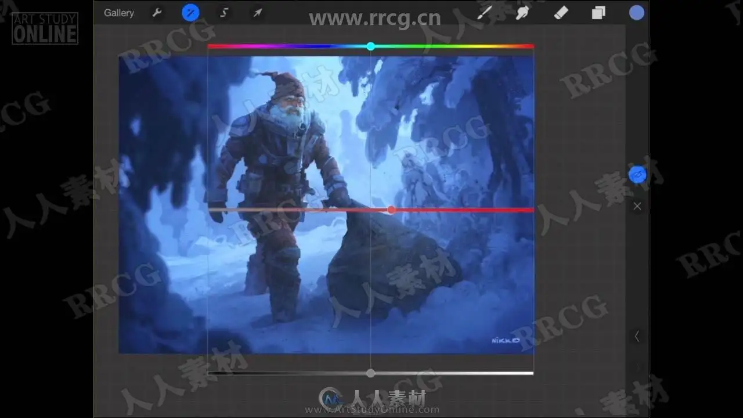Select the Paint brush tool
Viewport: 743px width, 418px height.
pyautogui.click(x=484, y=12)
